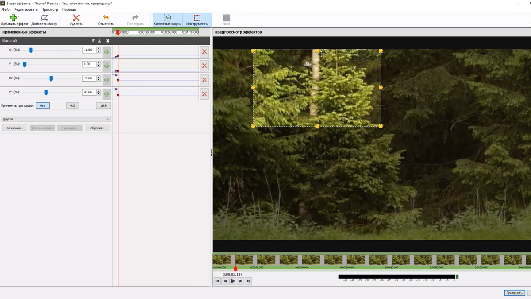Select the 16:9 proportion option

click(103, 106)
